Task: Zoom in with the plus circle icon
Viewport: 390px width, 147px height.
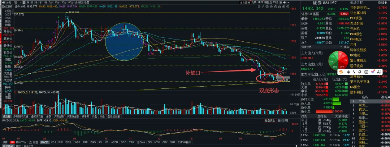Action: pos(283,7)
